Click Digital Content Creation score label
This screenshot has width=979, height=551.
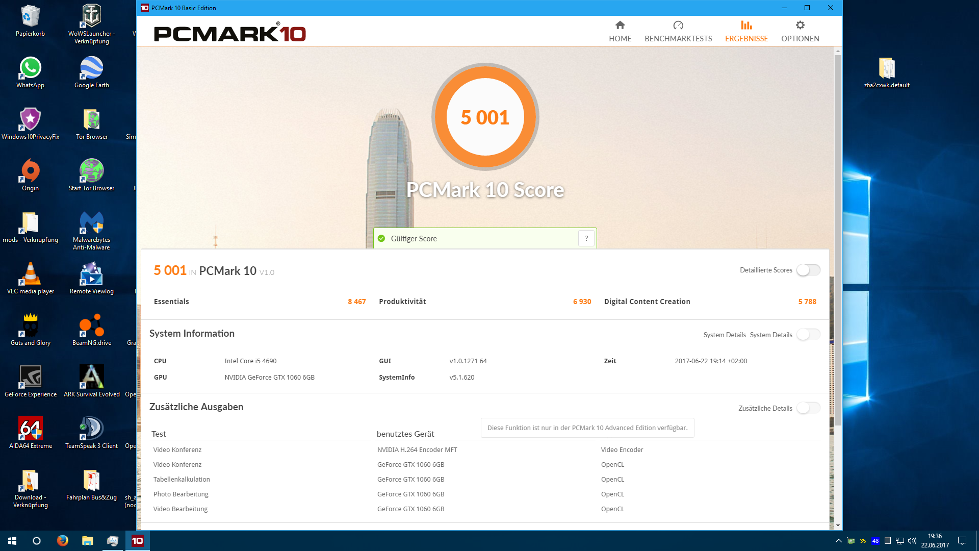coord(647,302)
